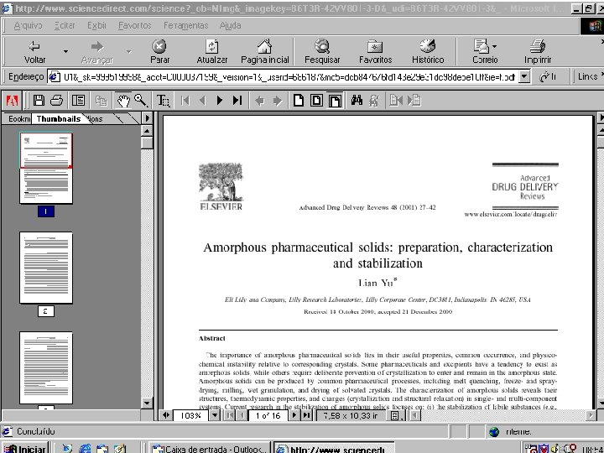This screenshot has width=604, height=453.
Task: Click the sciencedirect taskbar window button
Action: pyautogui.click(x=334, y=449)
